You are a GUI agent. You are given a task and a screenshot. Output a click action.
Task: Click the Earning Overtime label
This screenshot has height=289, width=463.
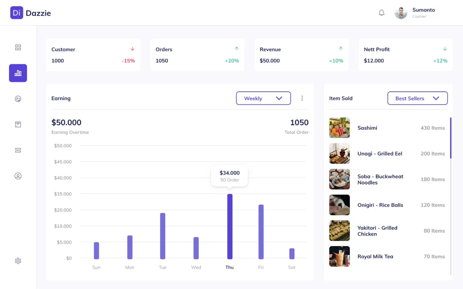[70, 132]
